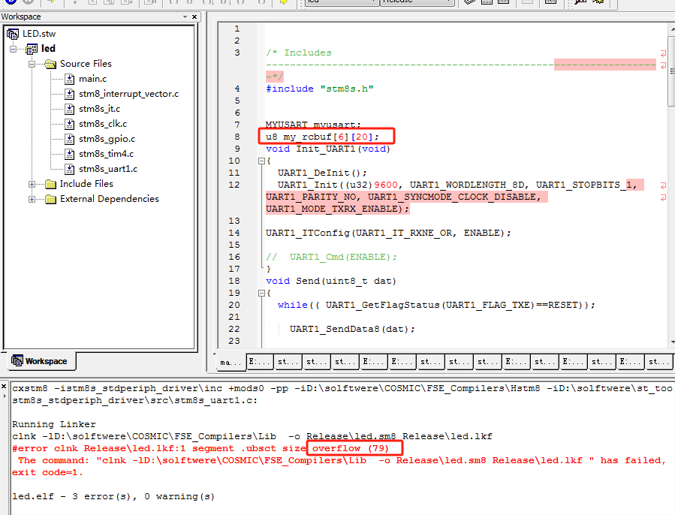Image resolution: width=675 pixels, height=515 pixels.
Task: Click the 'UART1_SendData8(dat);' code line
Action: [x=352, y=330]
